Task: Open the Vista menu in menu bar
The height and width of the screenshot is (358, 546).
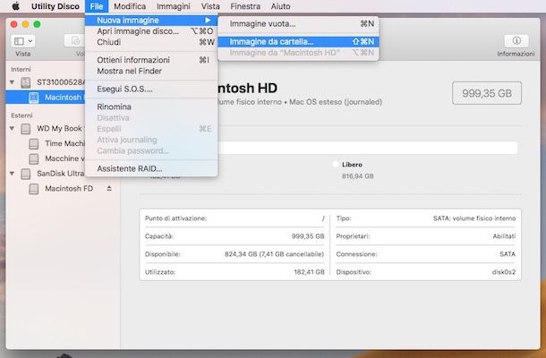Action: (210, 6)
